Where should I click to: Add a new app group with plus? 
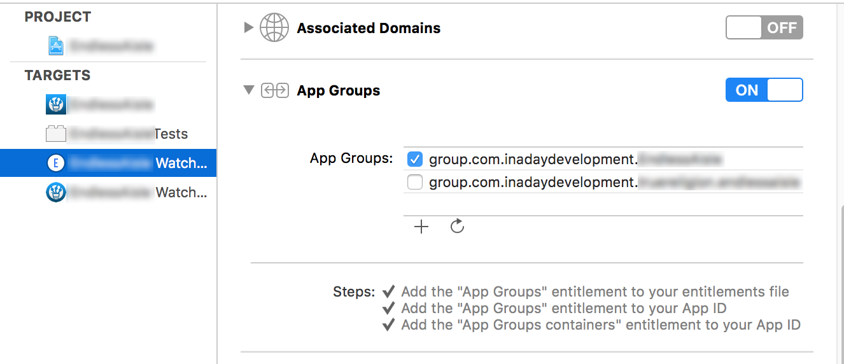pyautogui.click(x=421, y=227)
